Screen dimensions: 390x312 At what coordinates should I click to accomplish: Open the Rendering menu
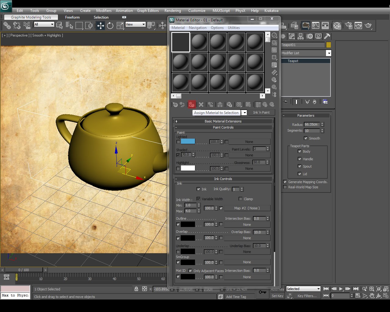click(x=172, y=10)
